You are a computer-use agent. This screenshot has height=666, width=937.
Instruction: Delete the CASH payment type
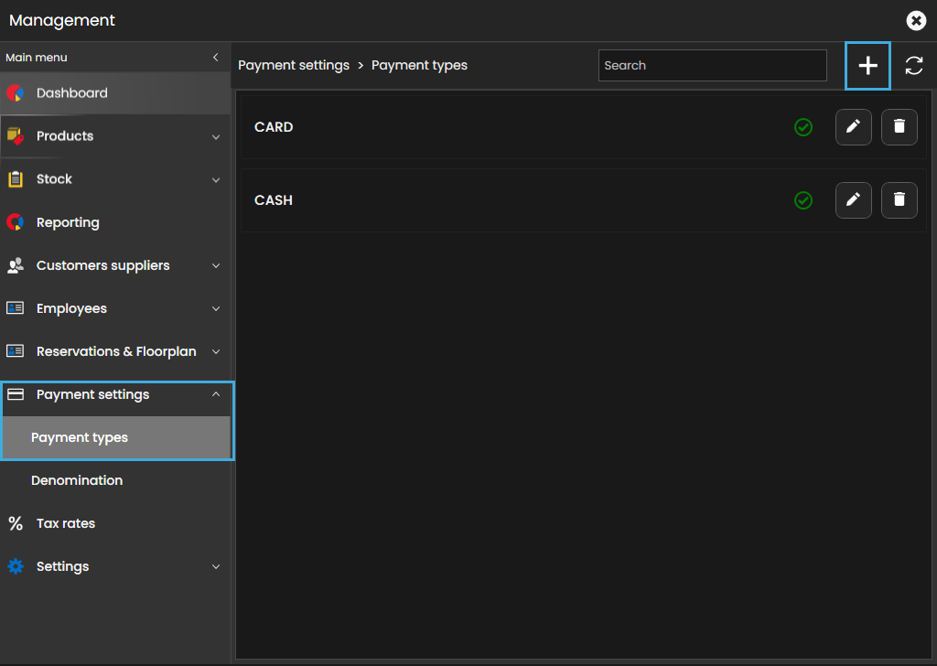[x=899, y=200]
